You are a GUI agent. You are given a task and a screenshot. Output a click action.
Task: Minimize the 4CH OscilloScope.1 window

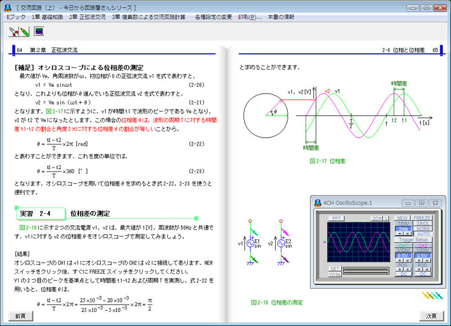[x=408, y=203]
